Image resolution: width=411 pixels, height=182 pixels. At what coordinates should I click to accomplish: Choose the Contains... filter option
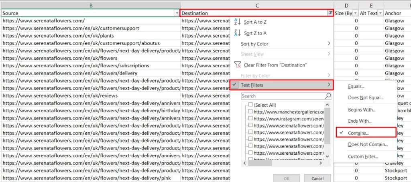(358, 133)
